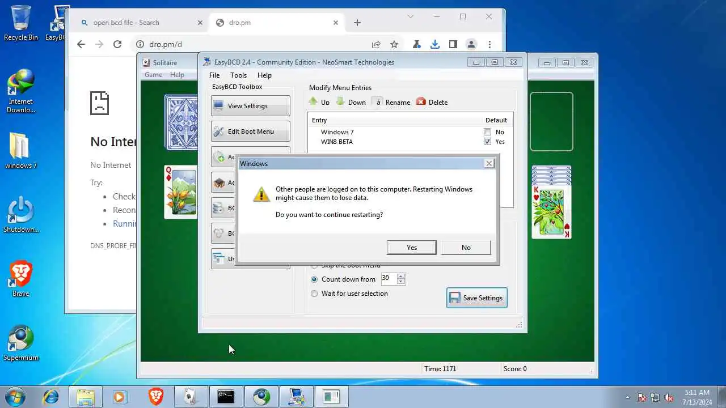Open the browser profile avatar
726x408 pixels.
click(471, 44)
